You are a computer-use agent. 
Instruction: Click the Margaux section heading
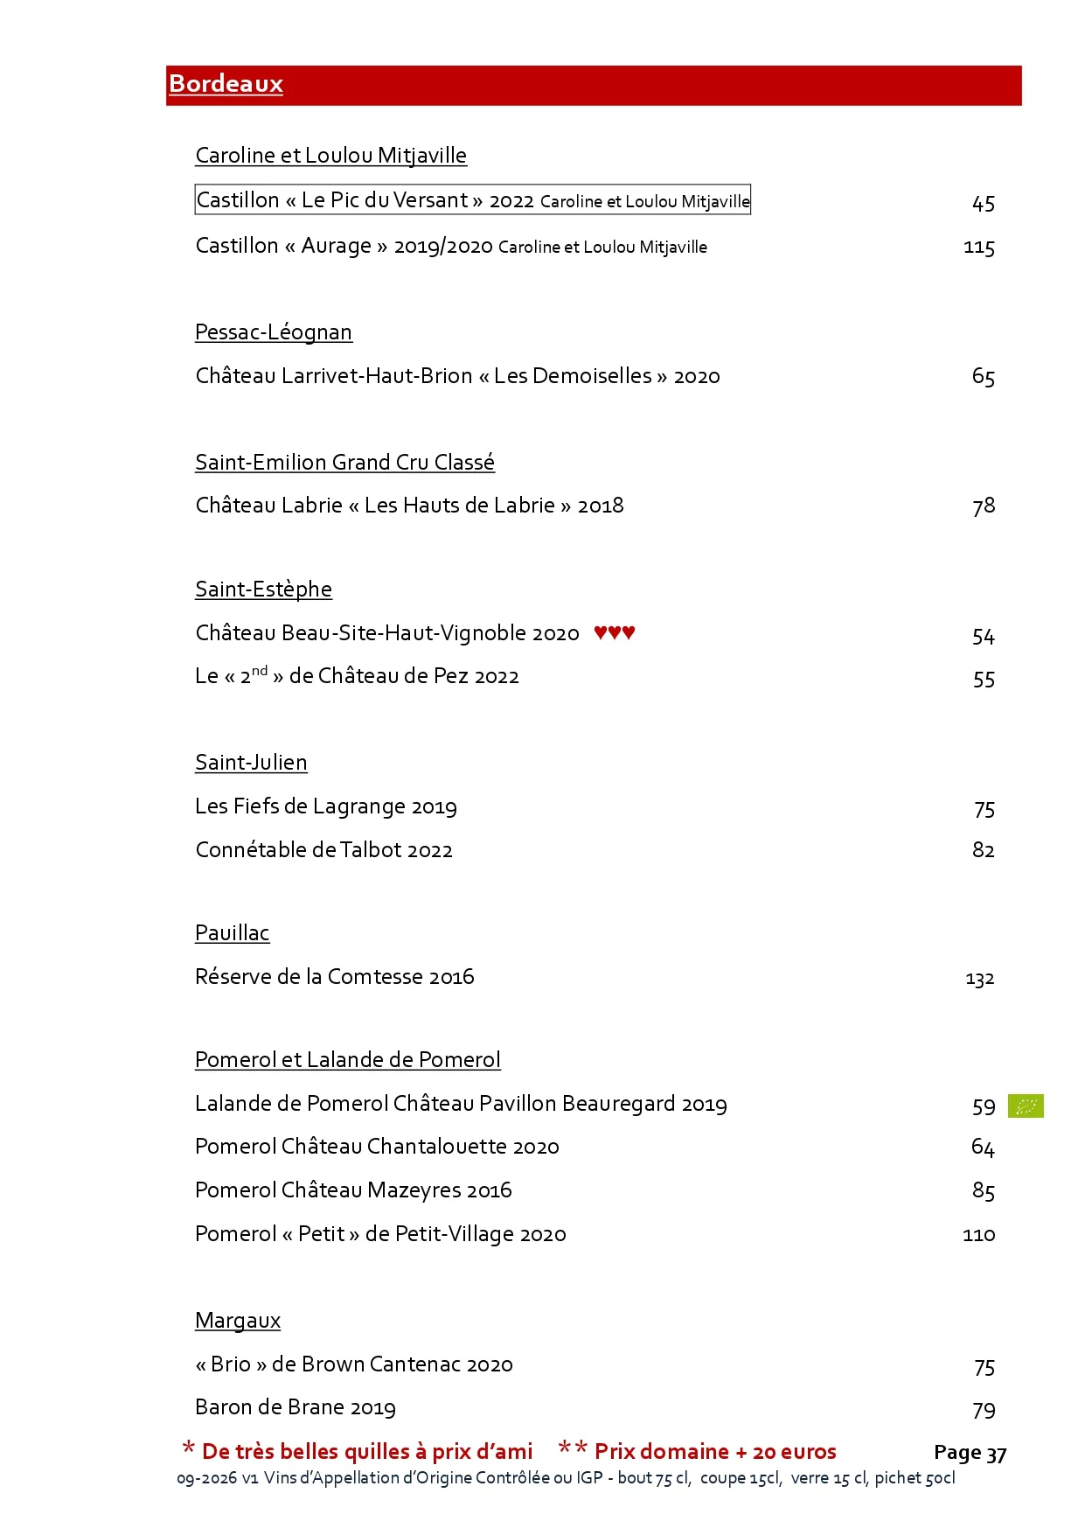pos(238,1321)
